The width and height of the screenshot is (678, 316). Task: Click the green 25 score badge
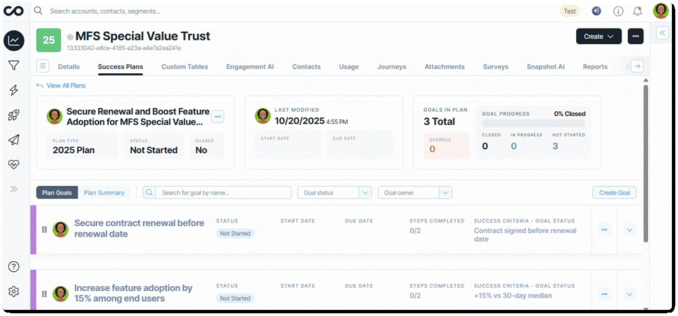pyautogui.click(x=48, y=40)
